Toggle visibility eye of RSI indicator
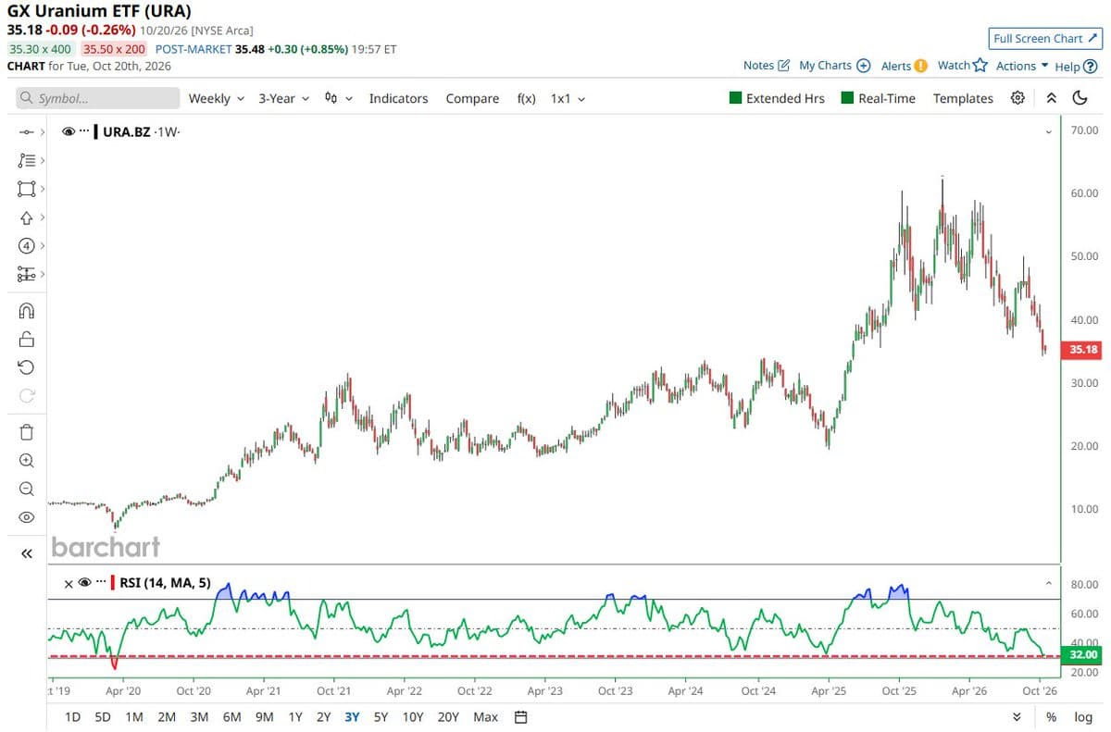Image resolution: width=1111 pixels, height=732 pixels. coord(84,583)
